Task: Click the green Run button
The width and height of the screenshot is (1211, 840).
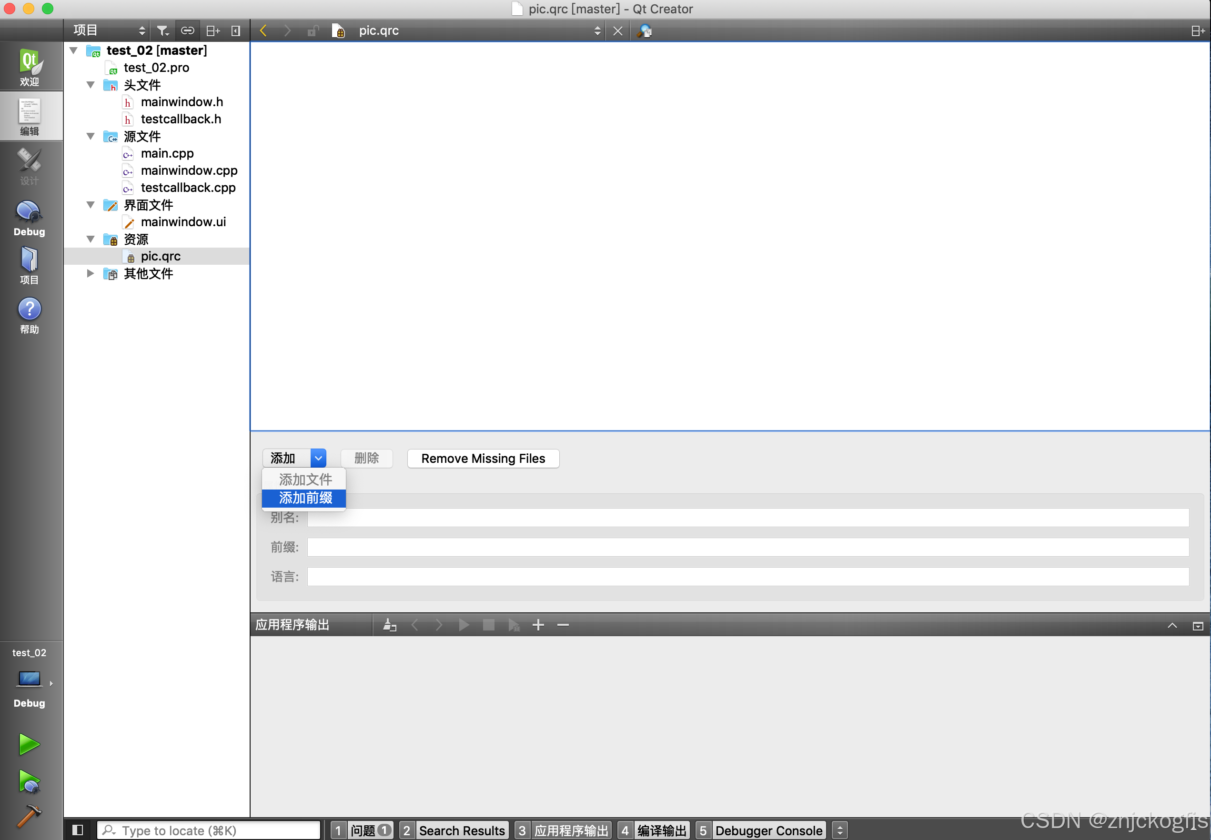Action: [29, 744]
